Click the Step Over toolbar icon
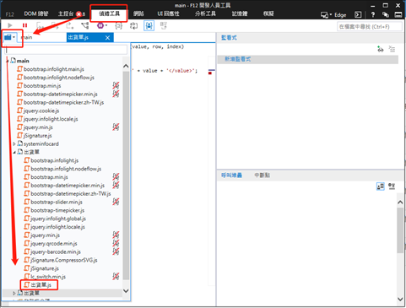Viewport: 406px width, 308px height. click(x=55, y=26)
